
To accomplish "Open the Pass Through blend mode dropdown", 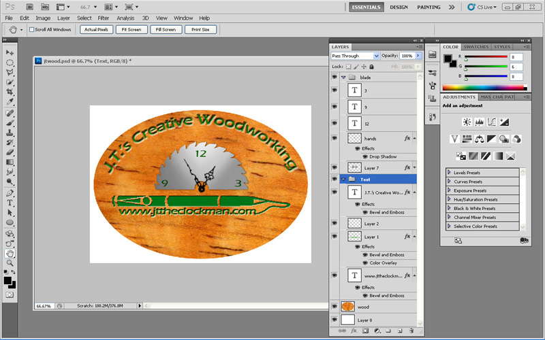I will click(355, 56).
